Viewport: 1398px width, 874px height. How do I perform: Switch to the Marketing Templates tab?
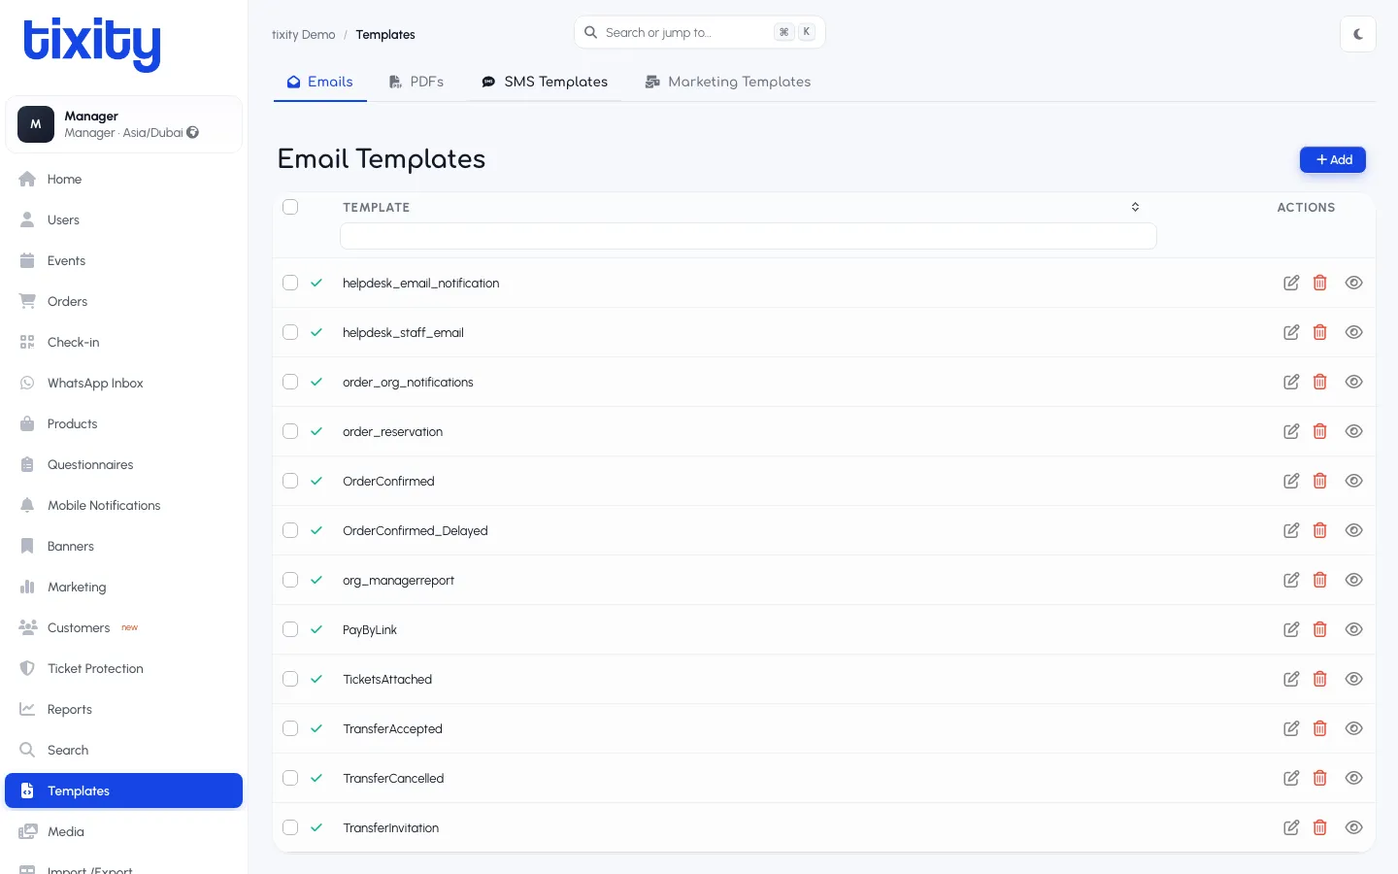(x=728, y=82)
